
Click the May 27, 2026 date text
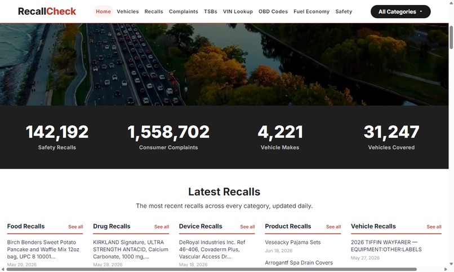coord(365,258)
